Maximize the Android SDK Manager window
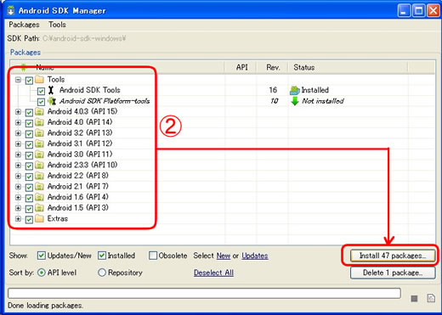This screenshot has width=442, height=315. tap(419, 11)
